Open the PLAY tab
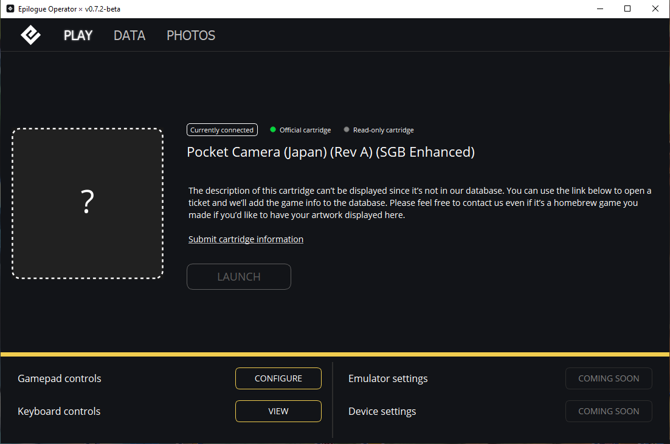 point(78,35)
